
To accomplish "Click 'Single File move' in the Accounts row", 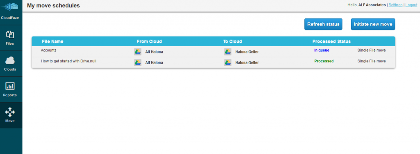I will click(x=372, y=50).
